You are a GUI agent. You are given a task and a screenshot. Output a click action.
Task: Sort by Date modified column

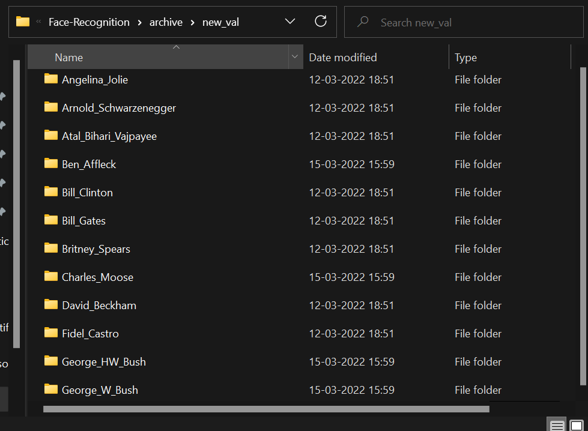(376, 58)
